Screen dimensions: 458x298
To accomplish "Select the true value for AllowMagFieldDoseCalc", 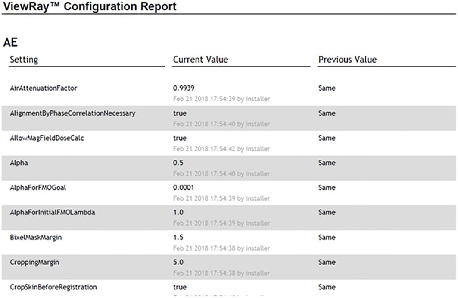I will point(180,138).
